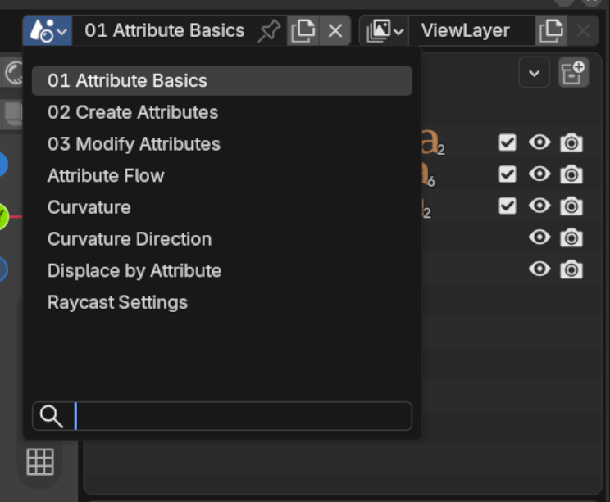Add a new collection in outliner
This screenshot has height=502, width=610.
coord(573,72)
